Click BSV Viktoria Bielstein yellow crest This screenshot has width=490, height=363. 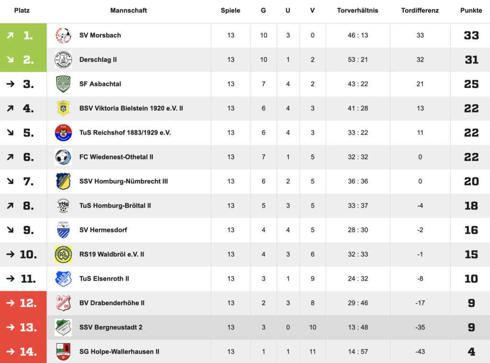[63, 108]
